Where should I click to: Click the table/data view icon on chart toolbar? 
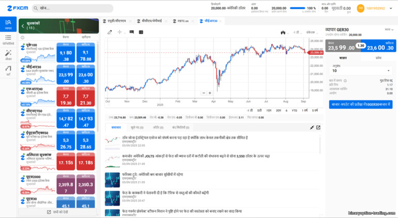(141, 32)
